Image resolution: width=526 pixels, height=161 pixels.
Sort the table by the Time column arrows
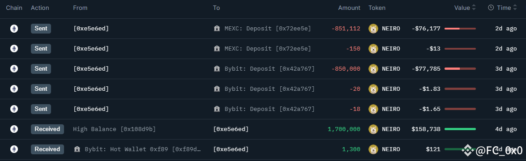point(515,8)
